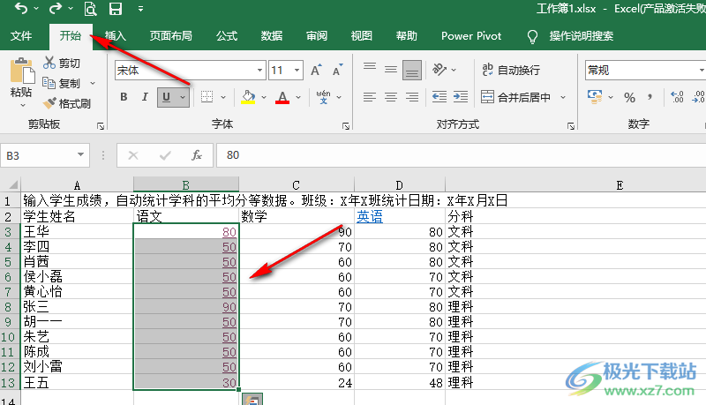Decrease indent

439,97
